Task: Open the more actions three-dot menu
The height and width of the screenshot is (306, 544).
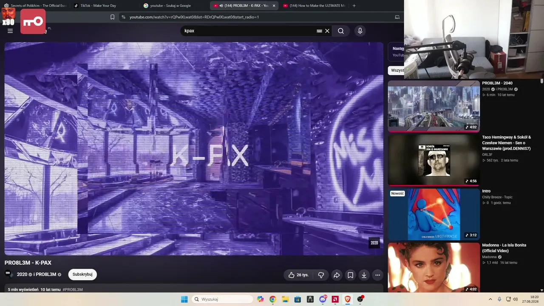Action: point(377,275)
